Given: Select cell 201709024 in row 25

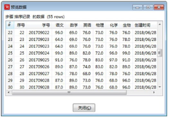Looking at the screenshot, I should 39,53.
